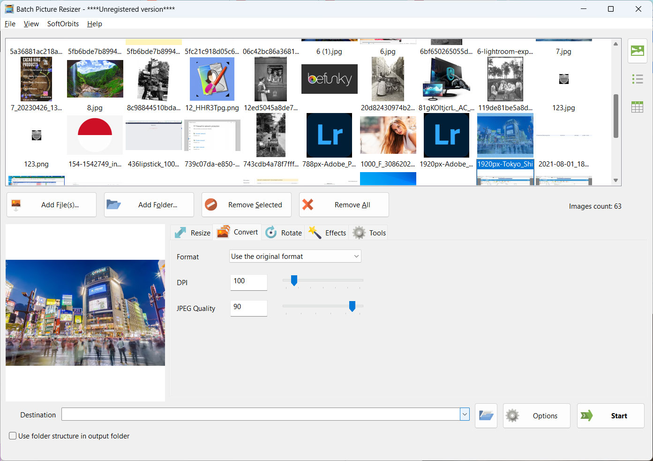Switch to the Rotate tab

pyautogui.click(x=283, y=233)
